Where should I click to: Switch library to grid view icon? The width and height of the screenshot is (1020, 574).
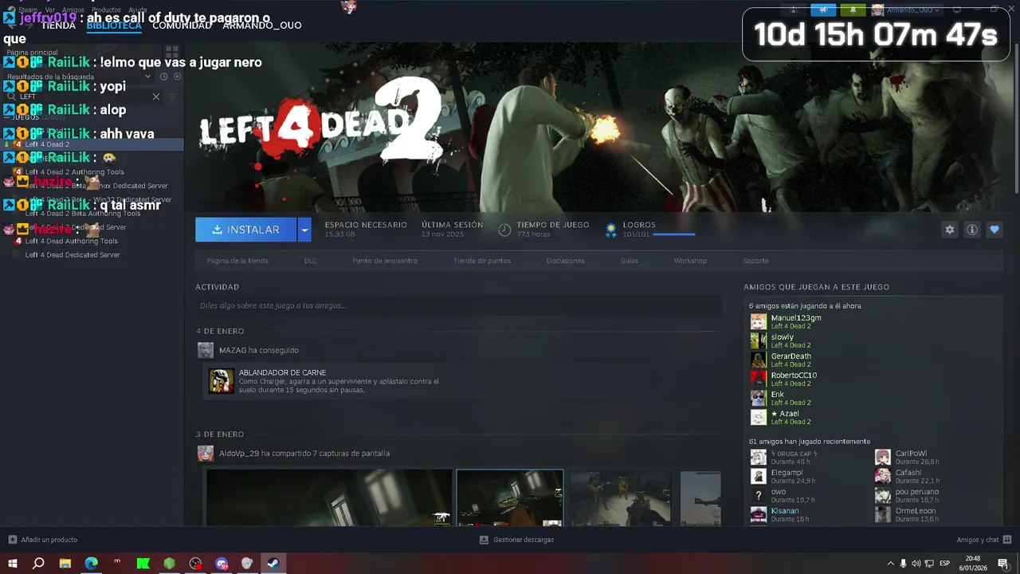pos(172,52)
